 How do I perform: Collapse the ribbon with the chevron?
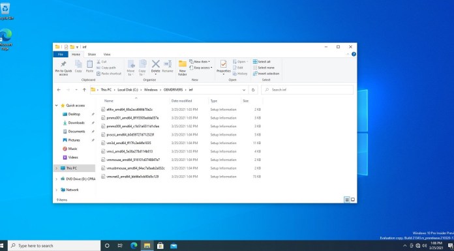click(348, 54)
